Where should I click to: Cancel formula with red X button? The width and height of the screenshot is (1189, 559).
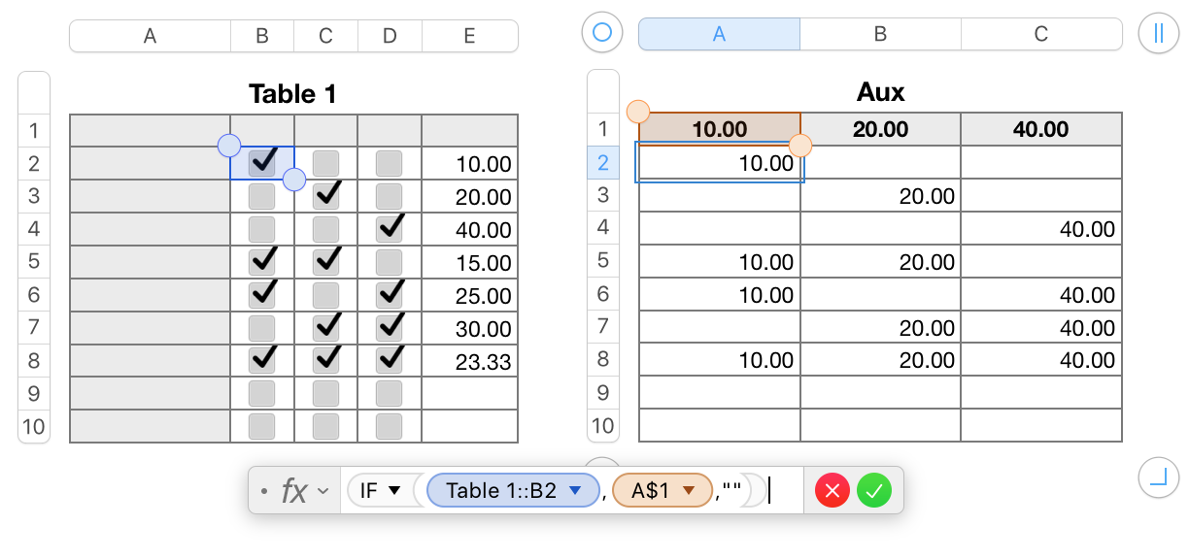[832, 491]
